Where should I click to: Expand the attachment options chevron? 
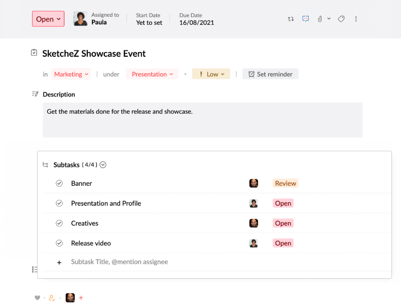click(x=329, y=19)
